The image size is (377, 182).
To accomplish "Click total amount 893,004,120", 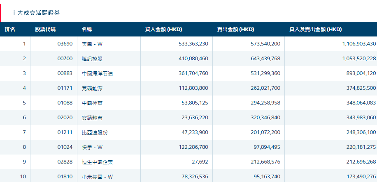I will click(361, 73).
